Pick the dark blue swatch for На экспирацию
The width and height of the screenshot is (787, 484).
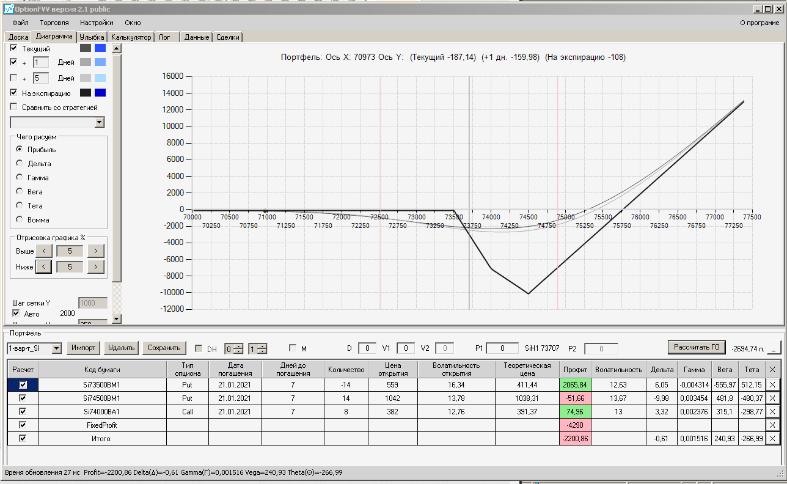pos(100,92)
